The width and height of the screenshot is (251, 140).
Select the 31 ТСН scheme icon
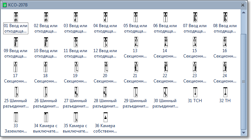click(195, 92)
